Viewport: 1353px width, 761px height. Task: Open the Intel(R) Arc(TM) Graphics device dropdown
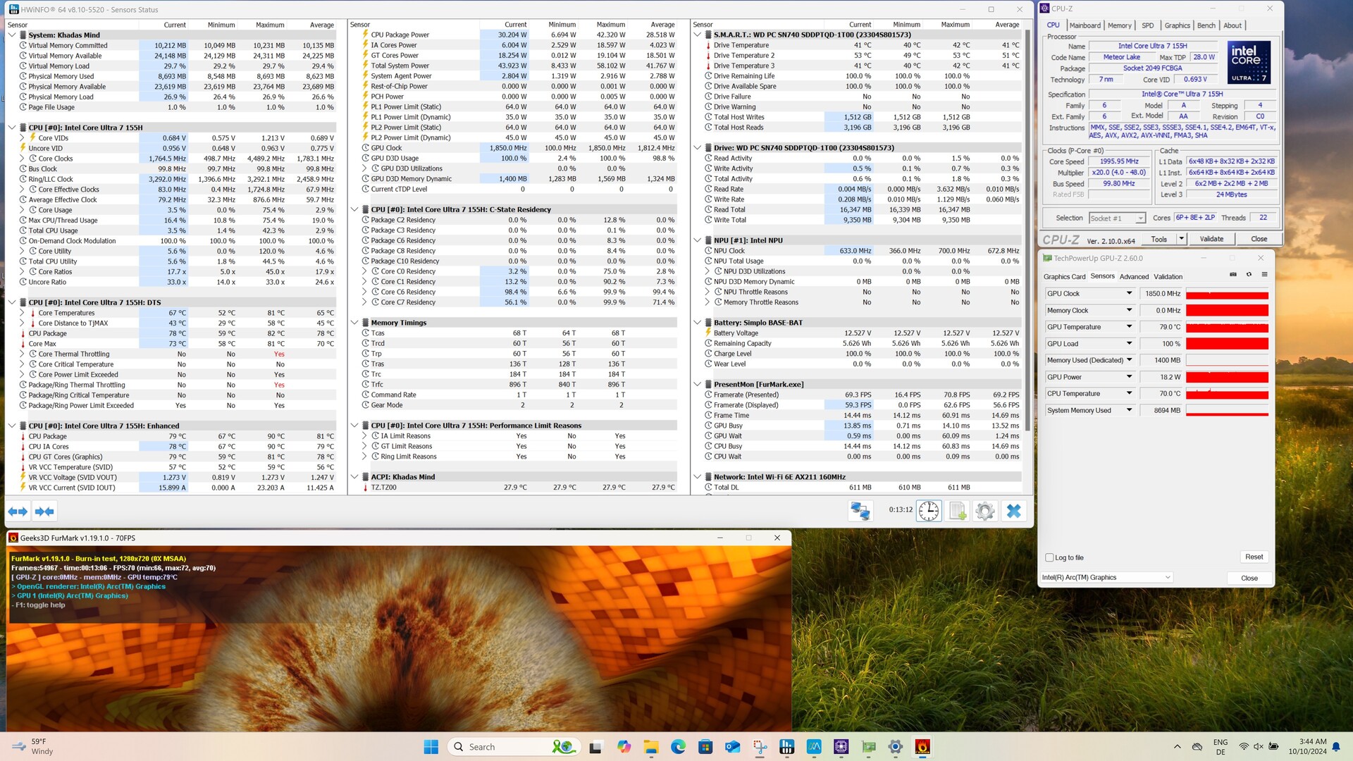[x=1106, y=577]
